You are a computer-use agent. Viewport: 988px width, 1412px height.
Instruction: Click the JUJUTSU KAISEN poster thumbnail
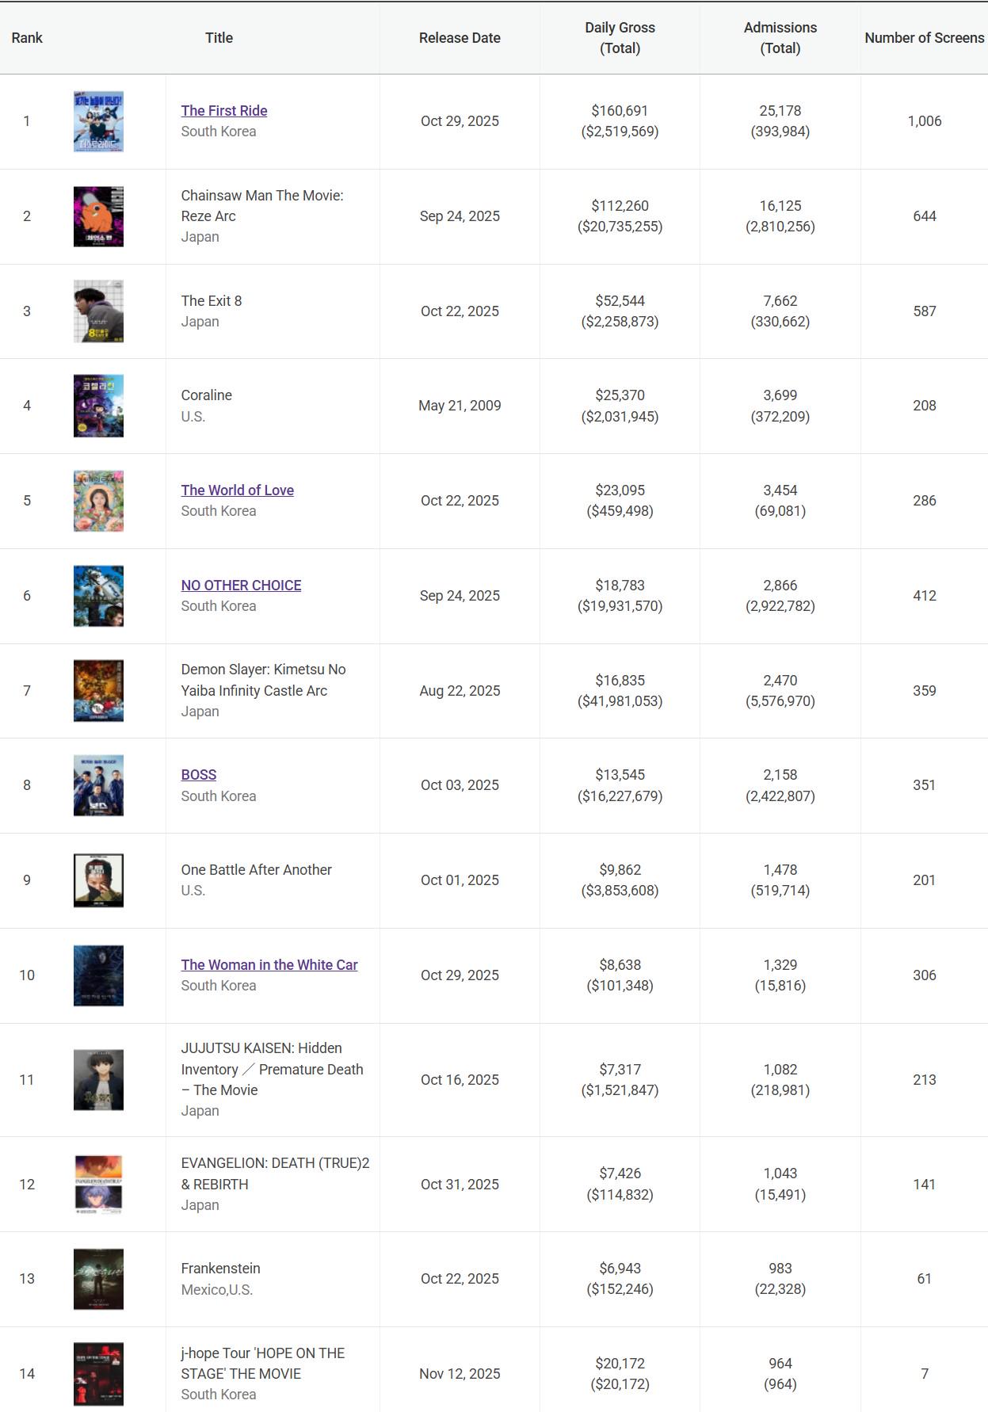point(98,1080)
